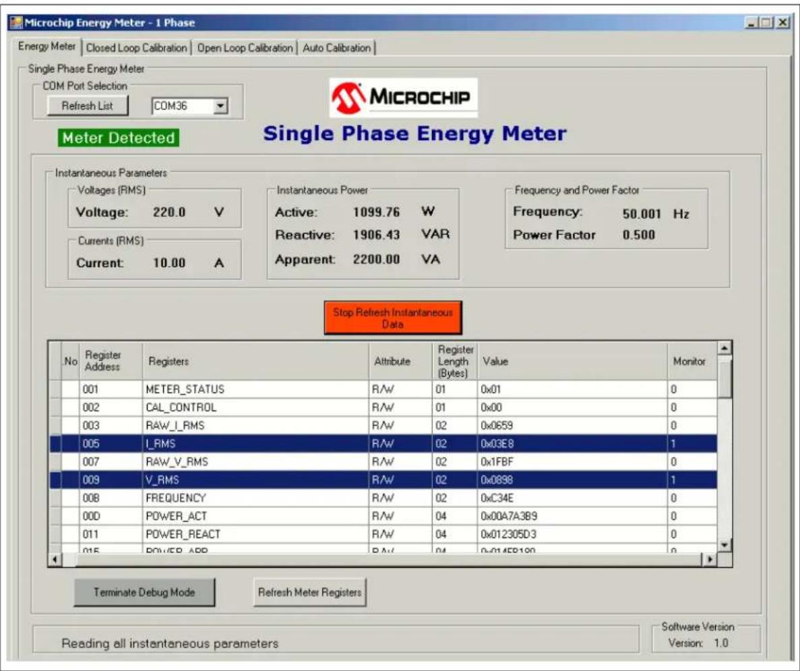Click the value 0x1FBF cell
Screen dimensions: 800x671
click(572, 462)
